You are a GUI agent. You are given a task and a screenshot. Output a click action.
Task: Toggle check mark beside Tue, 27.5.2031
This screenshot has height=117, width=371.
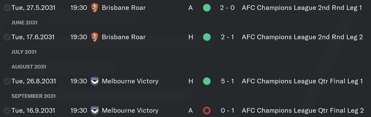point(6,8)
